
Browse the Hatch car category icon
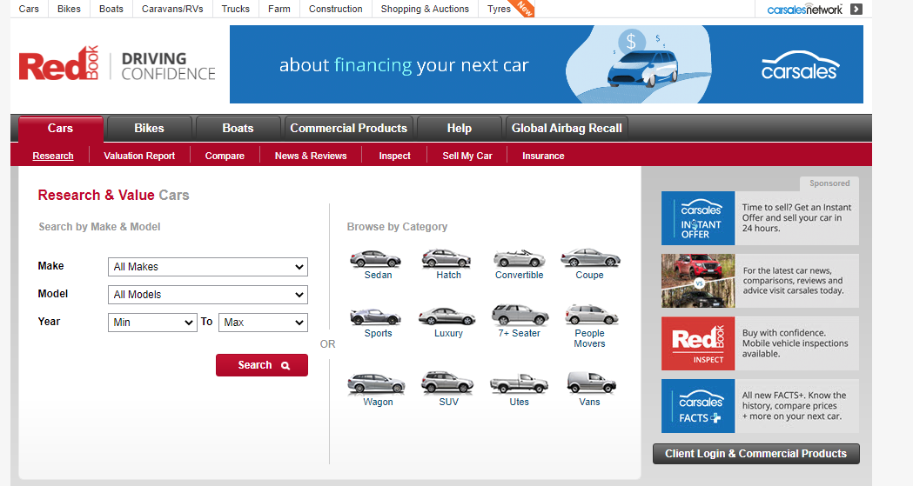coord(446,258)
